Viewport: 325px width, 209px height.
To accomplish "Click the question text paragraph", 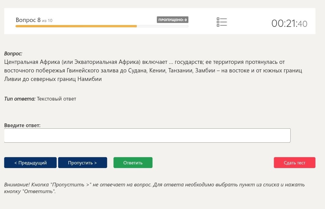I will click(153, 70).
